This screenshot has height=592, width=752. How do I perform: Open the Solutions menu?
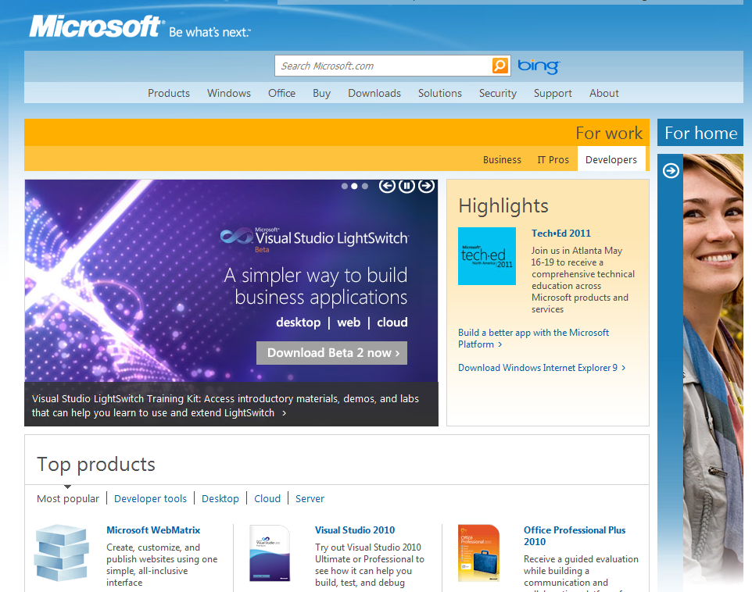coord(440,94)
